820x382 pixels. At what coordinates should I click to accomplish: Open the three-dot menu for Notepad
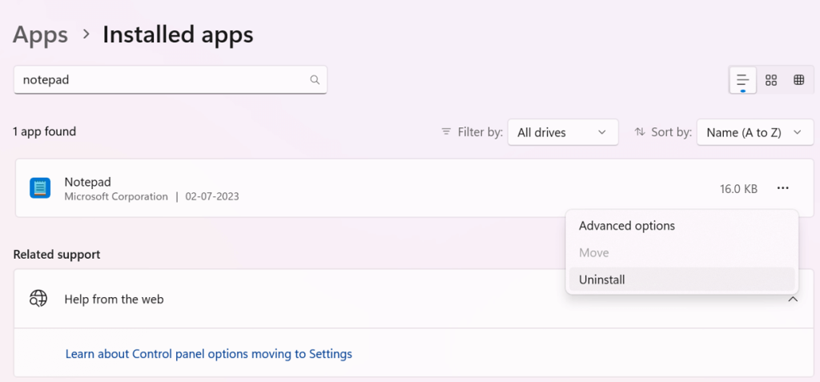[782, 188]
